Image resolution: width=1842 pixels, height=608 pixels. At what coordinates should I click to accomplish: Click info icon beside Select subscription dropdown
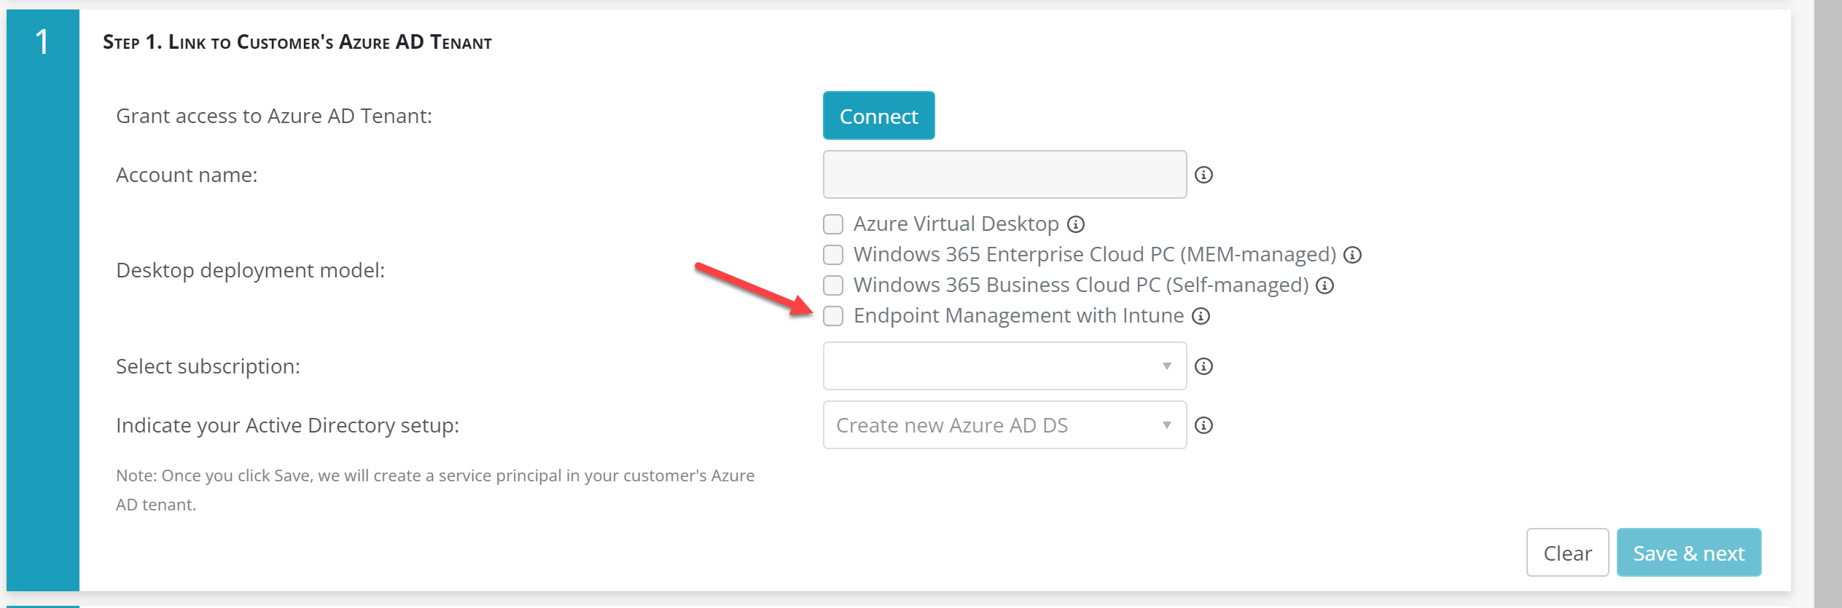coord(1203,366)
